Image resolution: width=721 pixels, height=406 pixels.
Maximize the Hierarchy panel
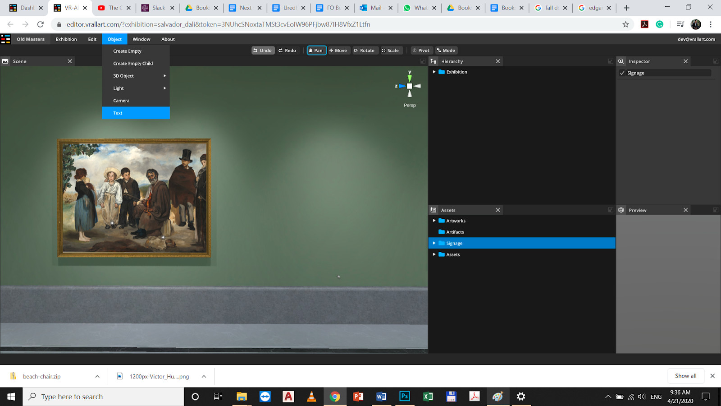tap(611, 61)
